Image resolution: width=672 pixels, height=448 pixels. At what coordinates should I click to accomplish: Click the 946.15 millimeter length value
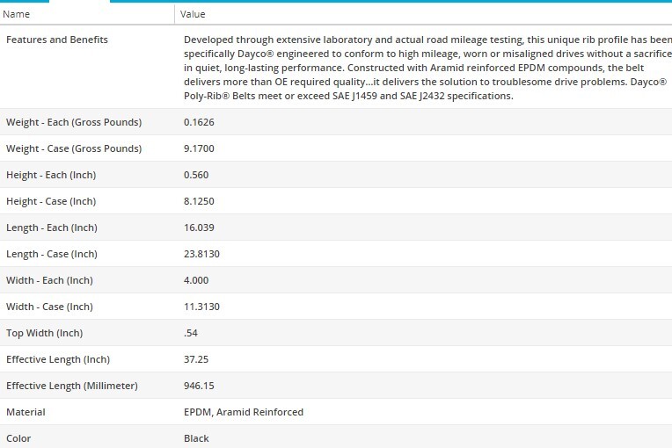199,386
